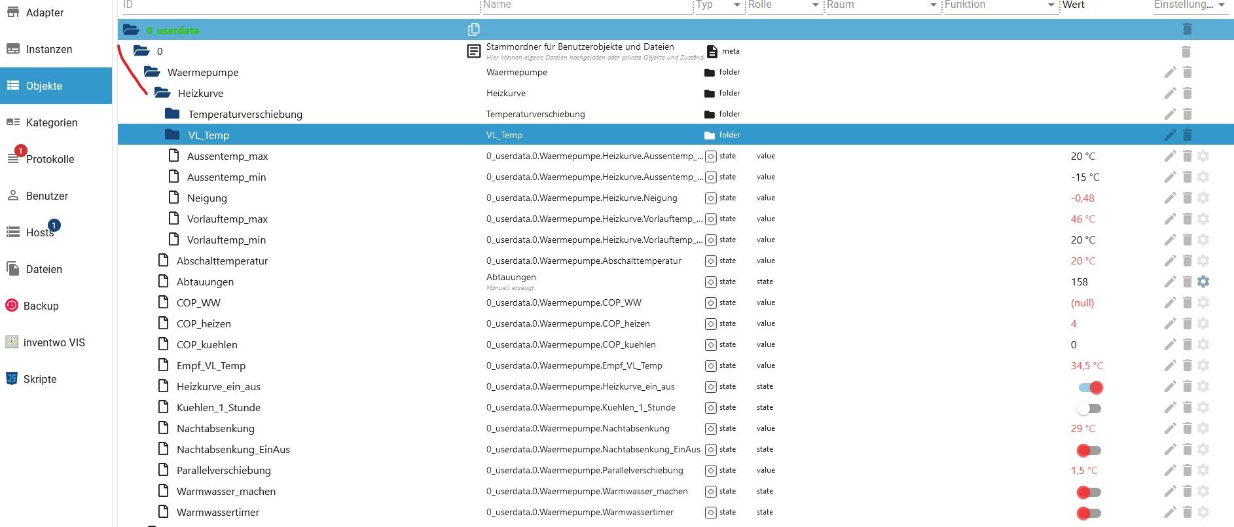Image resolution: width=1234 pixels, height=527 pixels.
Task: Edit the COP_WW object
Action: point(1170,302)
